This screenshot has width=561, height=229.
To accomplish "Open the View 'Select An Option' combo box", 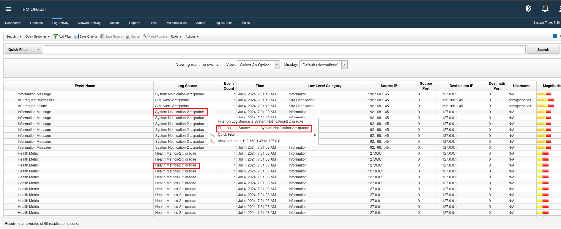I will click(x=258, y=65).
